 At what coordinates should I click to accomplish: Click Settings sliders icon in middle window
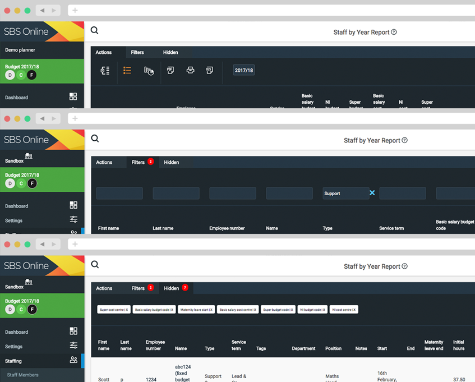(x=73, y=219)
